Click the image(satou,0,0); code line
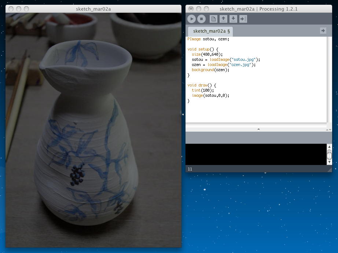Image resolution: width=338 pixels, height=253 pixels. tap(210, 96)
